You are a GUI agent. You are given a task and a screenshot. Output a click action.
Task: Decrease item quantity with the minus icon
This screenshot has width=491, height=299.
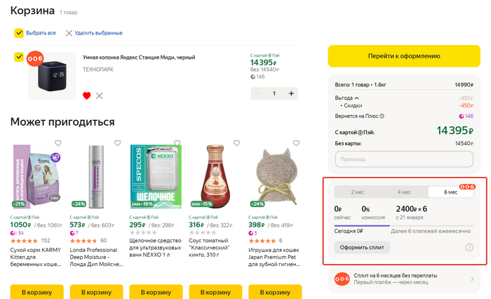click(256, 93)
